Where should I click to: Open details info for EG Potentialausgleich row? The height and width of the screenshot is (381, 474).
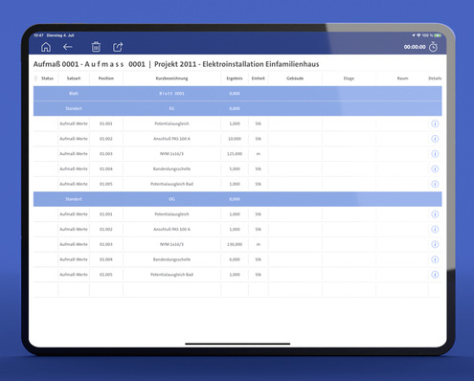point(435,123)
